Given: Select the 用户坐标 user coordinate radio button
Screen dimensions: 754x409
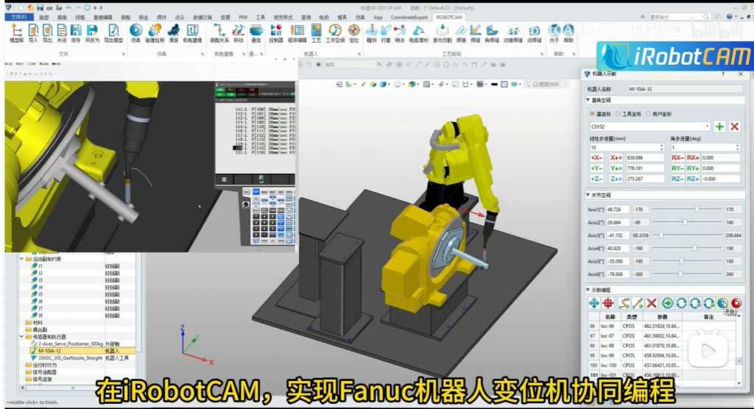Looking at the screenshot, I should (648, 114).
